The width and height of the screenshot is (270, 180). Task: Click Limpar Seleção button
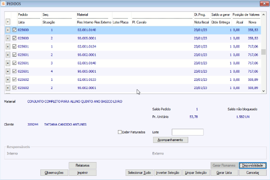[196, 173]
